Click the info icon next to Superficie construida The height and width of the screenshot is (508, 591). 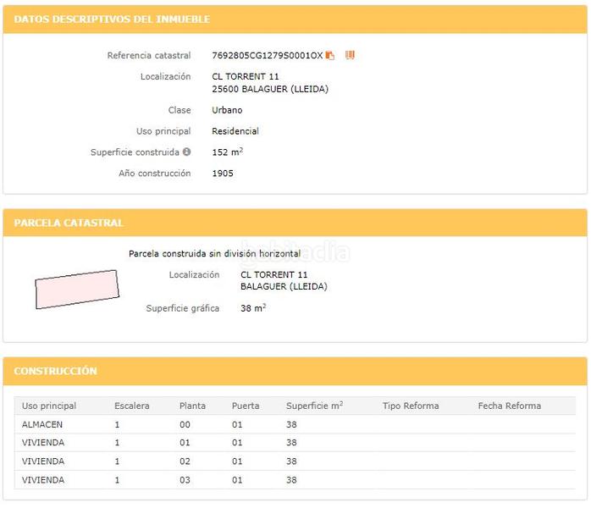coord(186,152)
